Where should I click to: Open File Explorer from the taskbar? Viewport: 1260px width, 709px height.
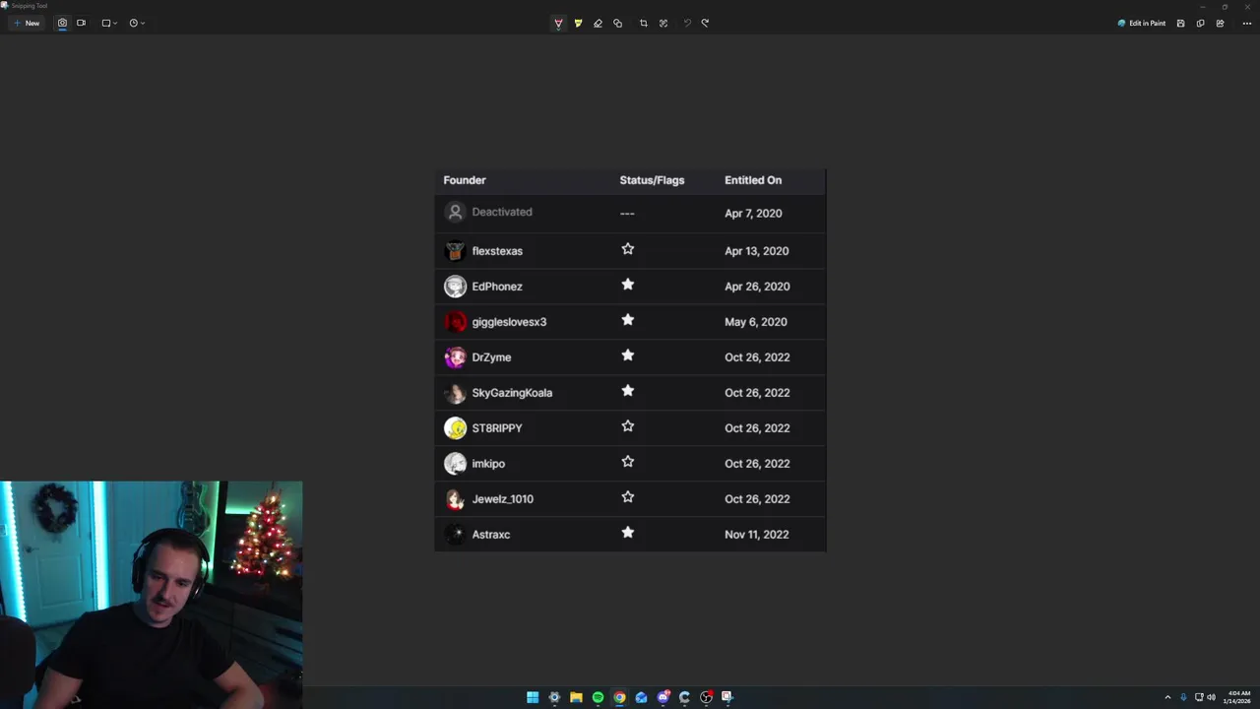point(576,697)
